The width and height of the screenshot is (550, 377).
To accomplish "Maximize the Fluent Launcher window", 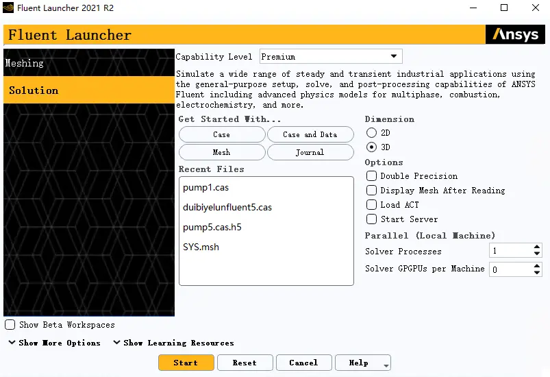I will click(504, 8).
